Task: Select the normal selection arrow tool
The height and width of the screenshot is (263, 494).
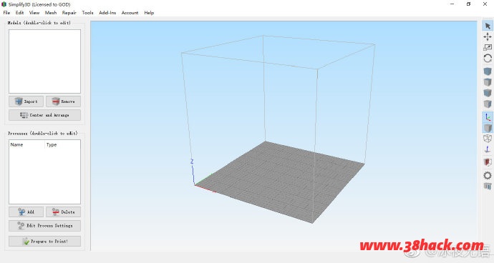Action: pos(488,26)
